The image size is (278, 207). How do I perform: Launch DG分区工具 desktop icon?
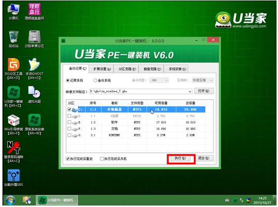(x=14, y=69)
